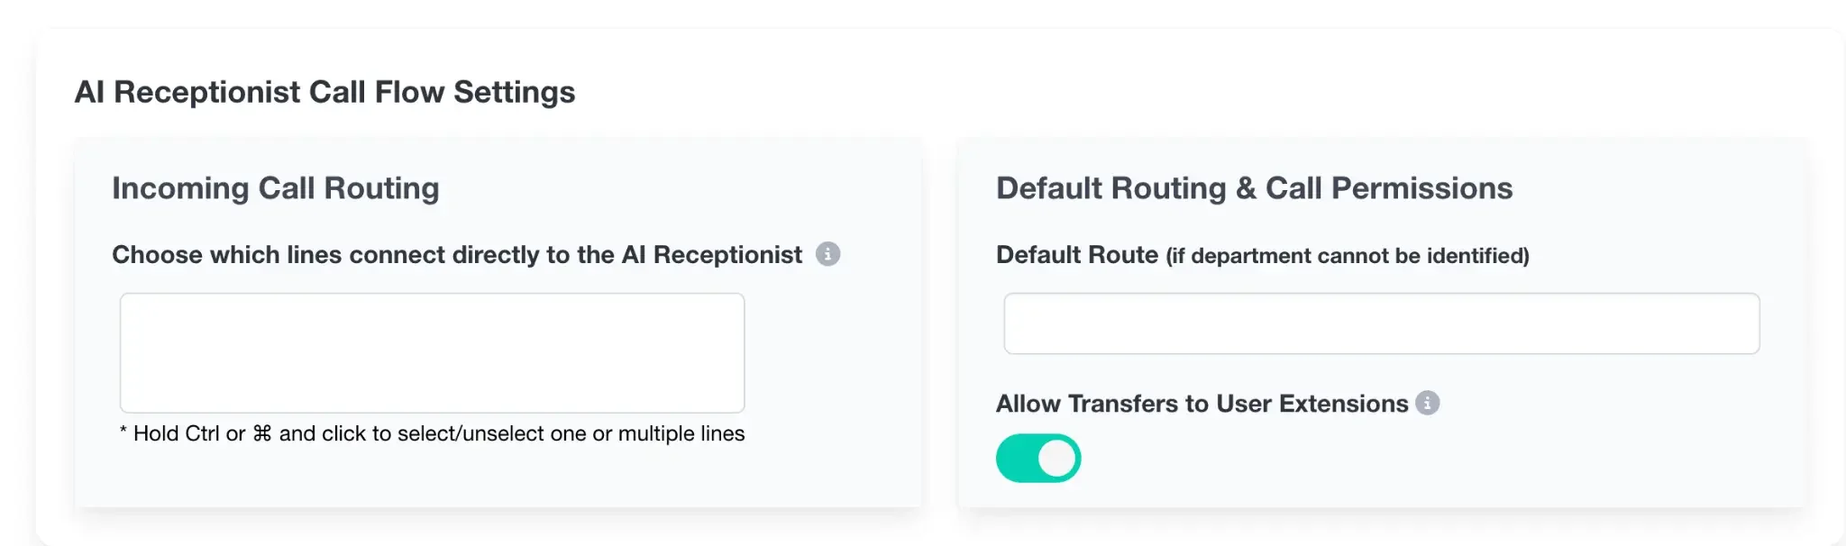Click the Ctrl selection hint text

433,433
